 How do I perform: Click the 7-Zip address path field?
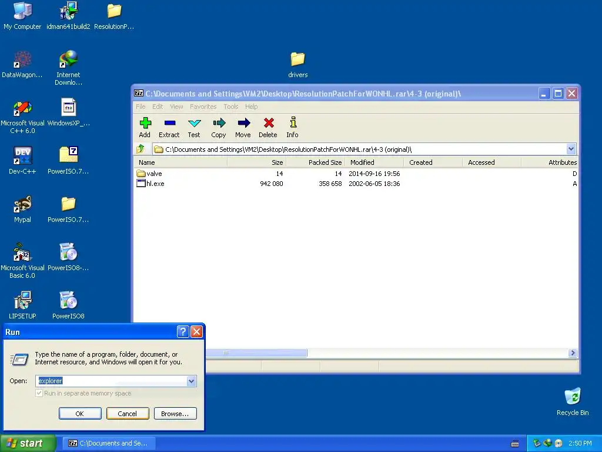pyautogui.click(x=360, y=149)
